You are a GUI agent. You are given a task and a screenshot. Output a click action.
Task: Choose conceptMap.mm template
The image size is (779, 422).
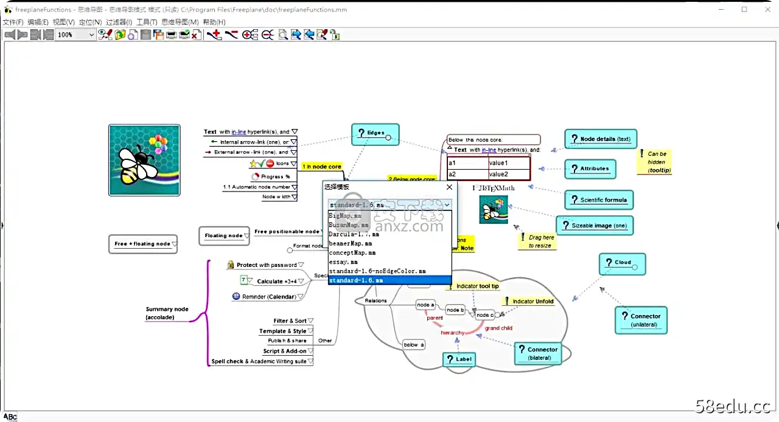pos(389,252)
